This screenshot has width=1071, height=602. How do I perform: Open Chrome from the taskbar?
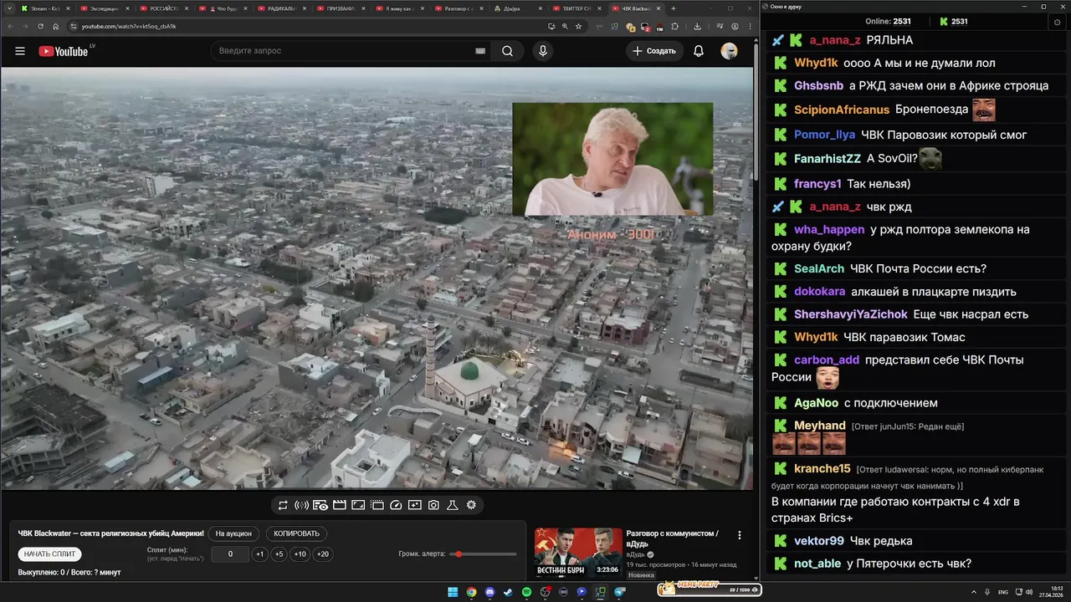(471, 592)
